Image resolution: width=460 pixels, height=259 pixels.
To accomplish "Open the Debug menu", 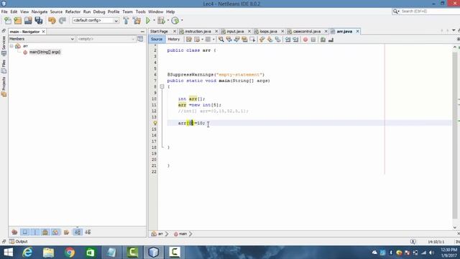I will 99,12.
